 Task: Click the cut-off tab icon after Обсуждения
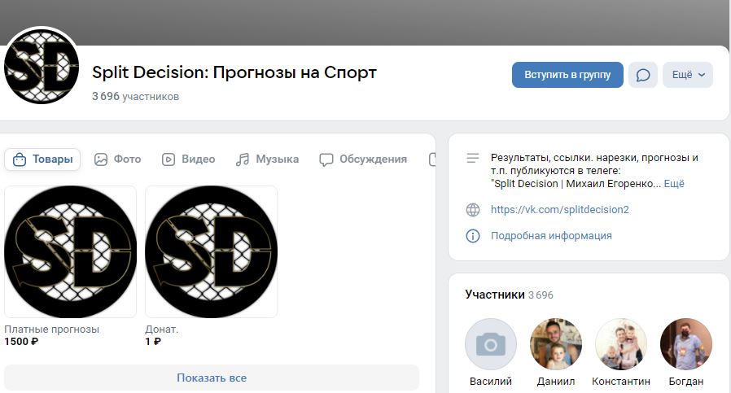(432, 159)
